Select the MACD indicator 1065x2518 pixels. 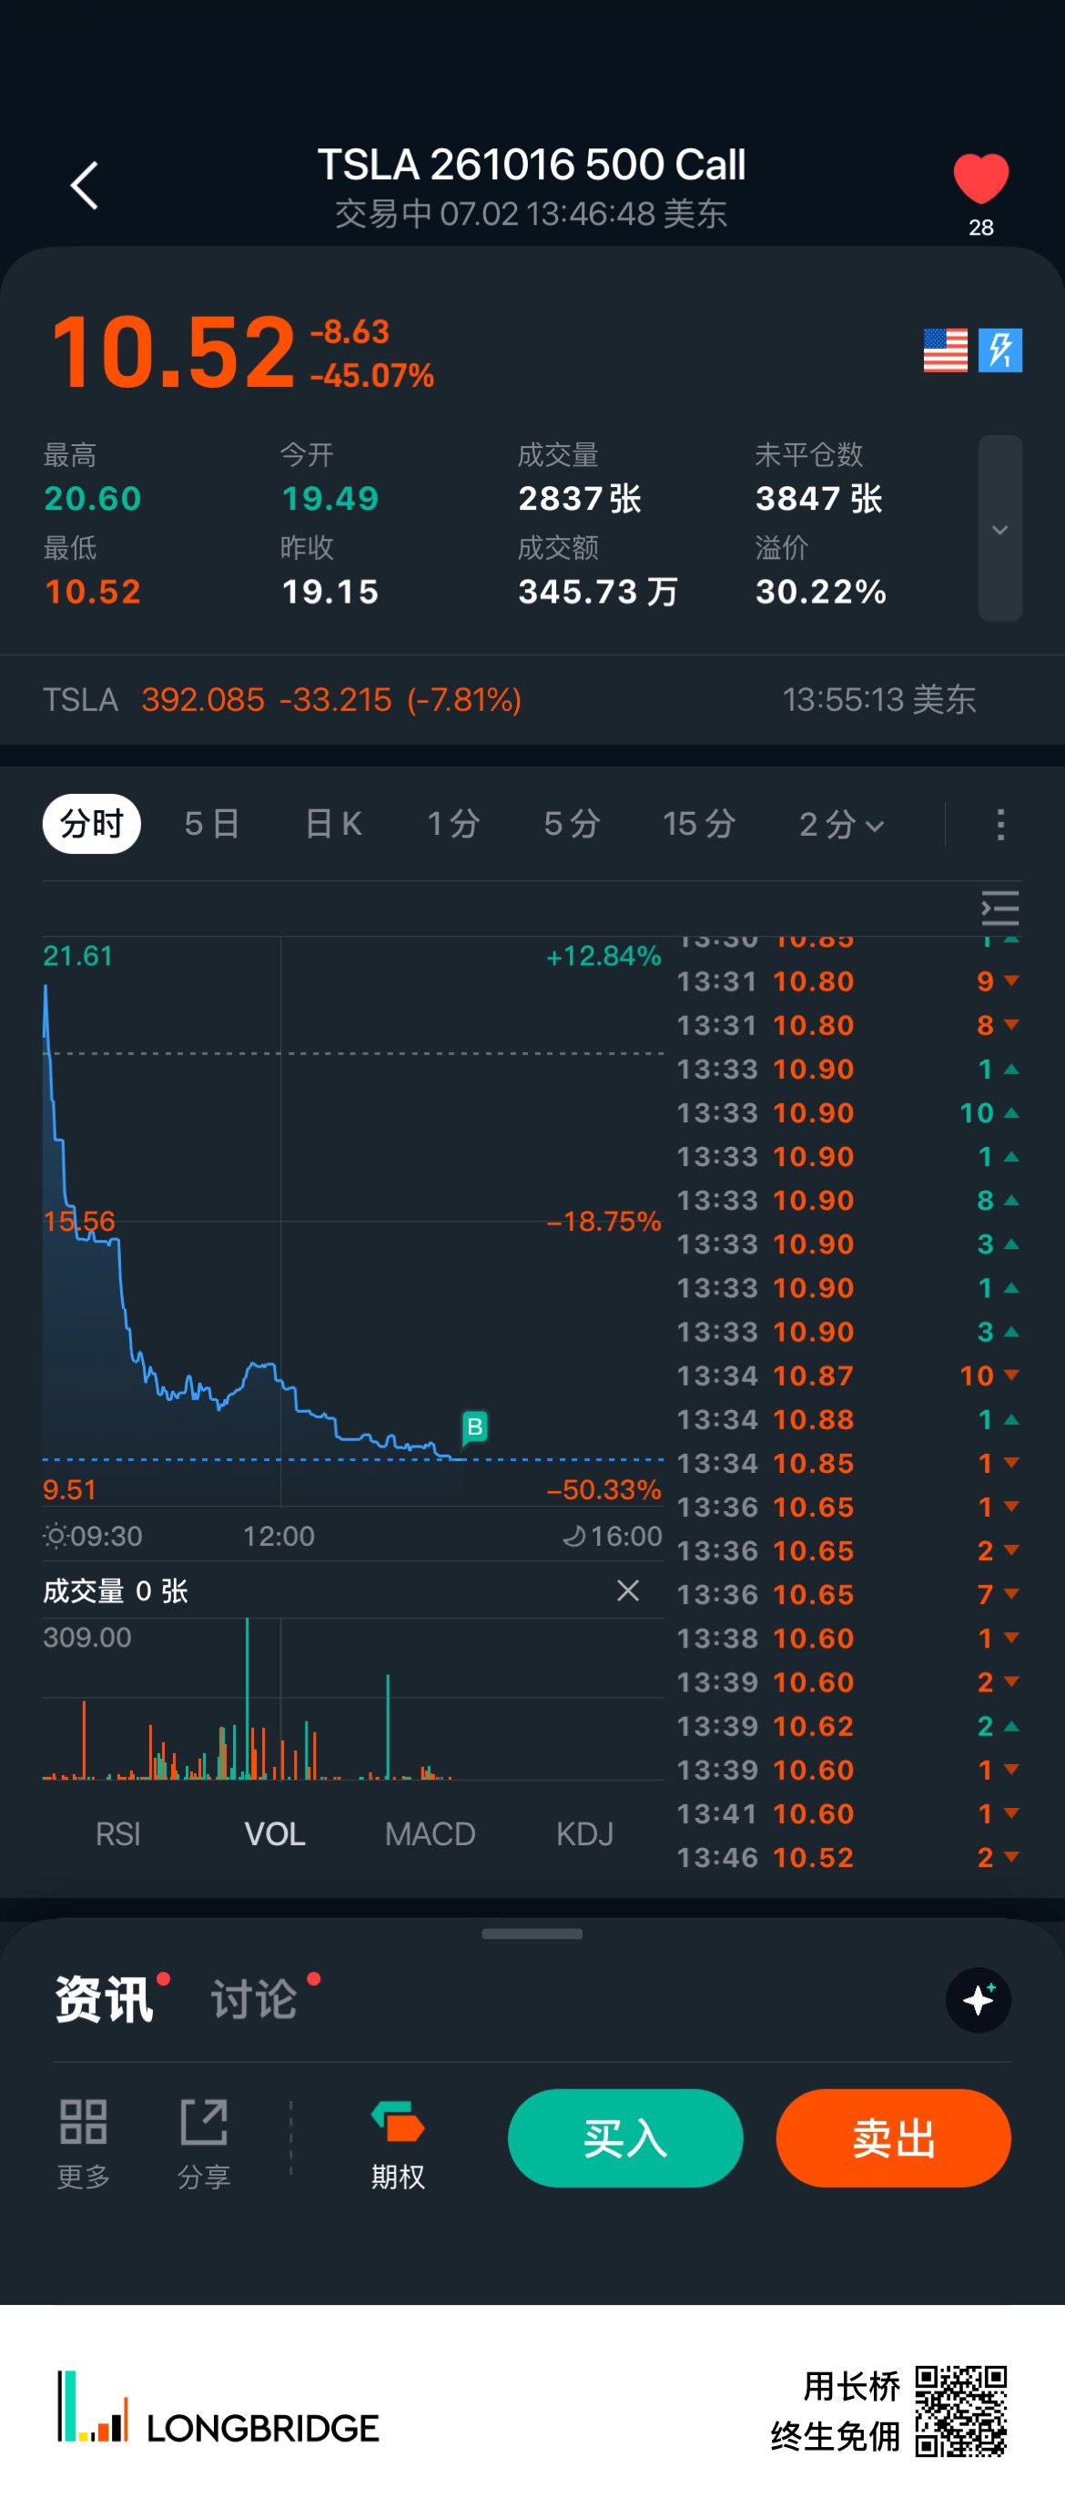point(430,1833)
